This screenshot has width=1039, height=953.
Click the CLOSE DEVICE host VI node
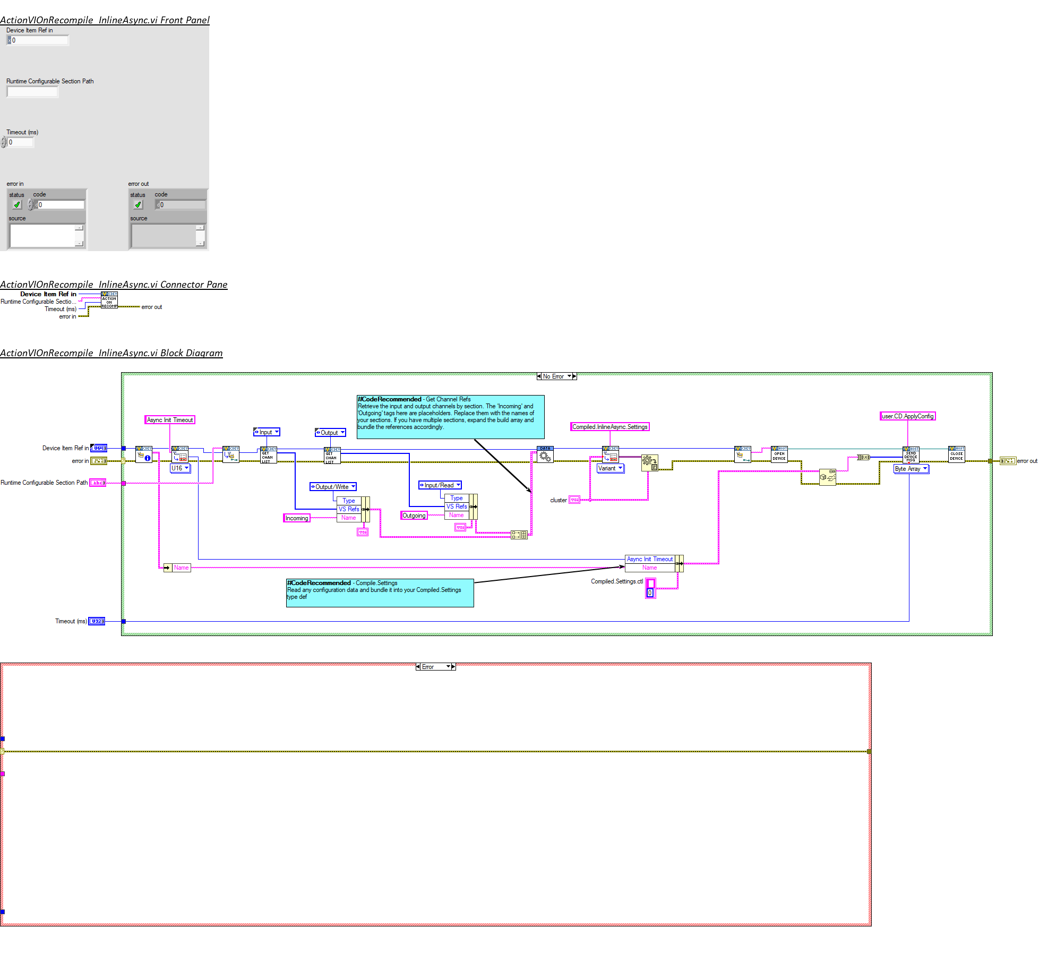pos(956,454)
